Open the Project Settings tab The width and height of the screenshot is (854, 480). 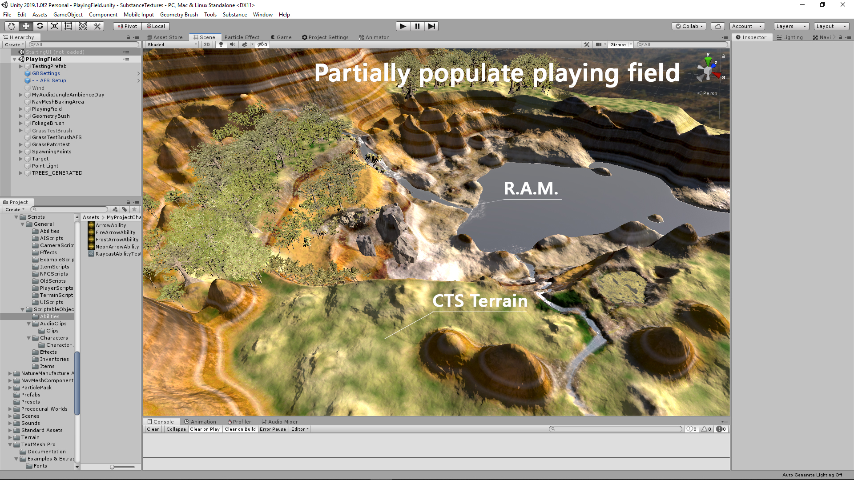coord(325,37)
